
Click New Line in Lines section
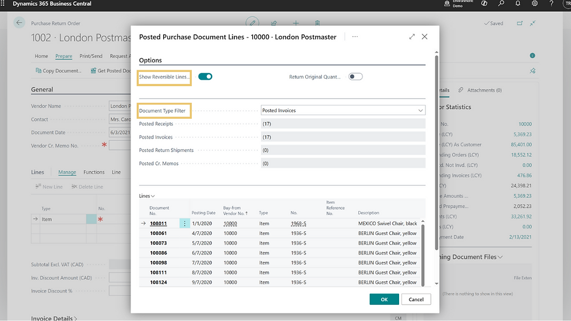click(x=49, y=186)
